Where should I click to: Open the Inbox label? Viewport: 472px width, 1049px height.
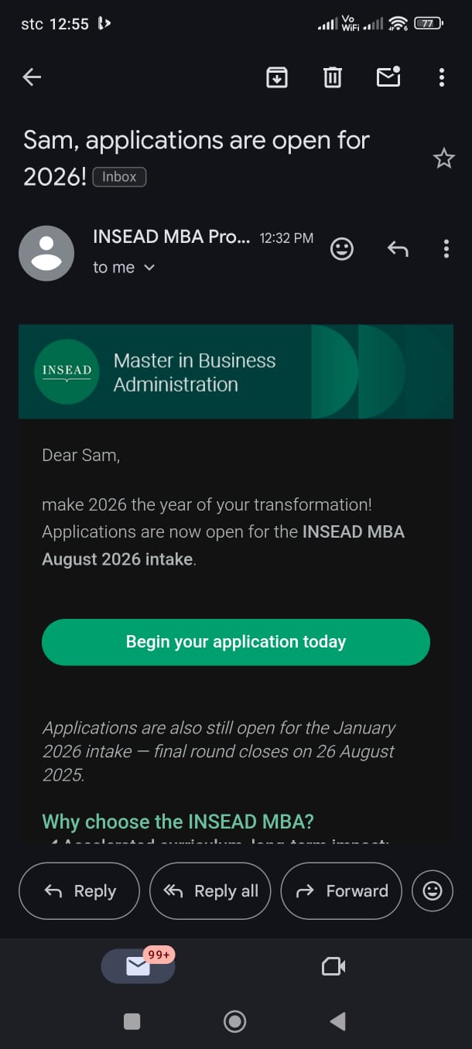click(x=119, y=177)
